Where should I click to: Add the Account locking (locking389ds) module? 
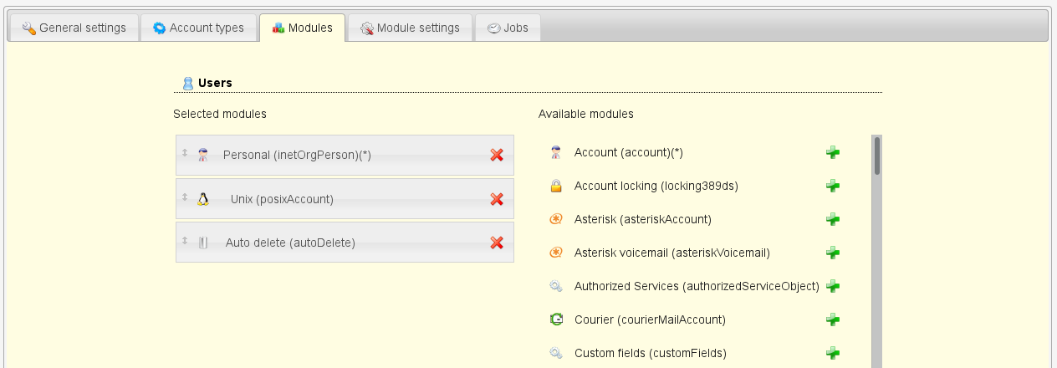832,186
